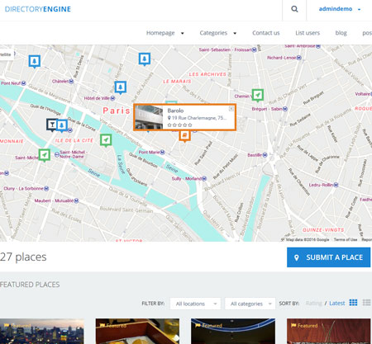Screen dimensions: 372x344
Task: Click the Submit a Place button
Action: point(328,257)
